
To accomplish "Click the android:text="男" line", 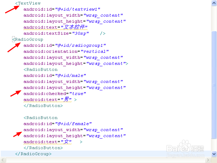I will click(x=50, y=100).
